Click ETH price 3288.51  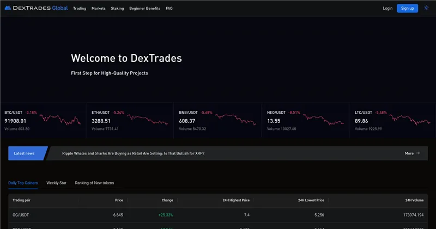point(101,121)
